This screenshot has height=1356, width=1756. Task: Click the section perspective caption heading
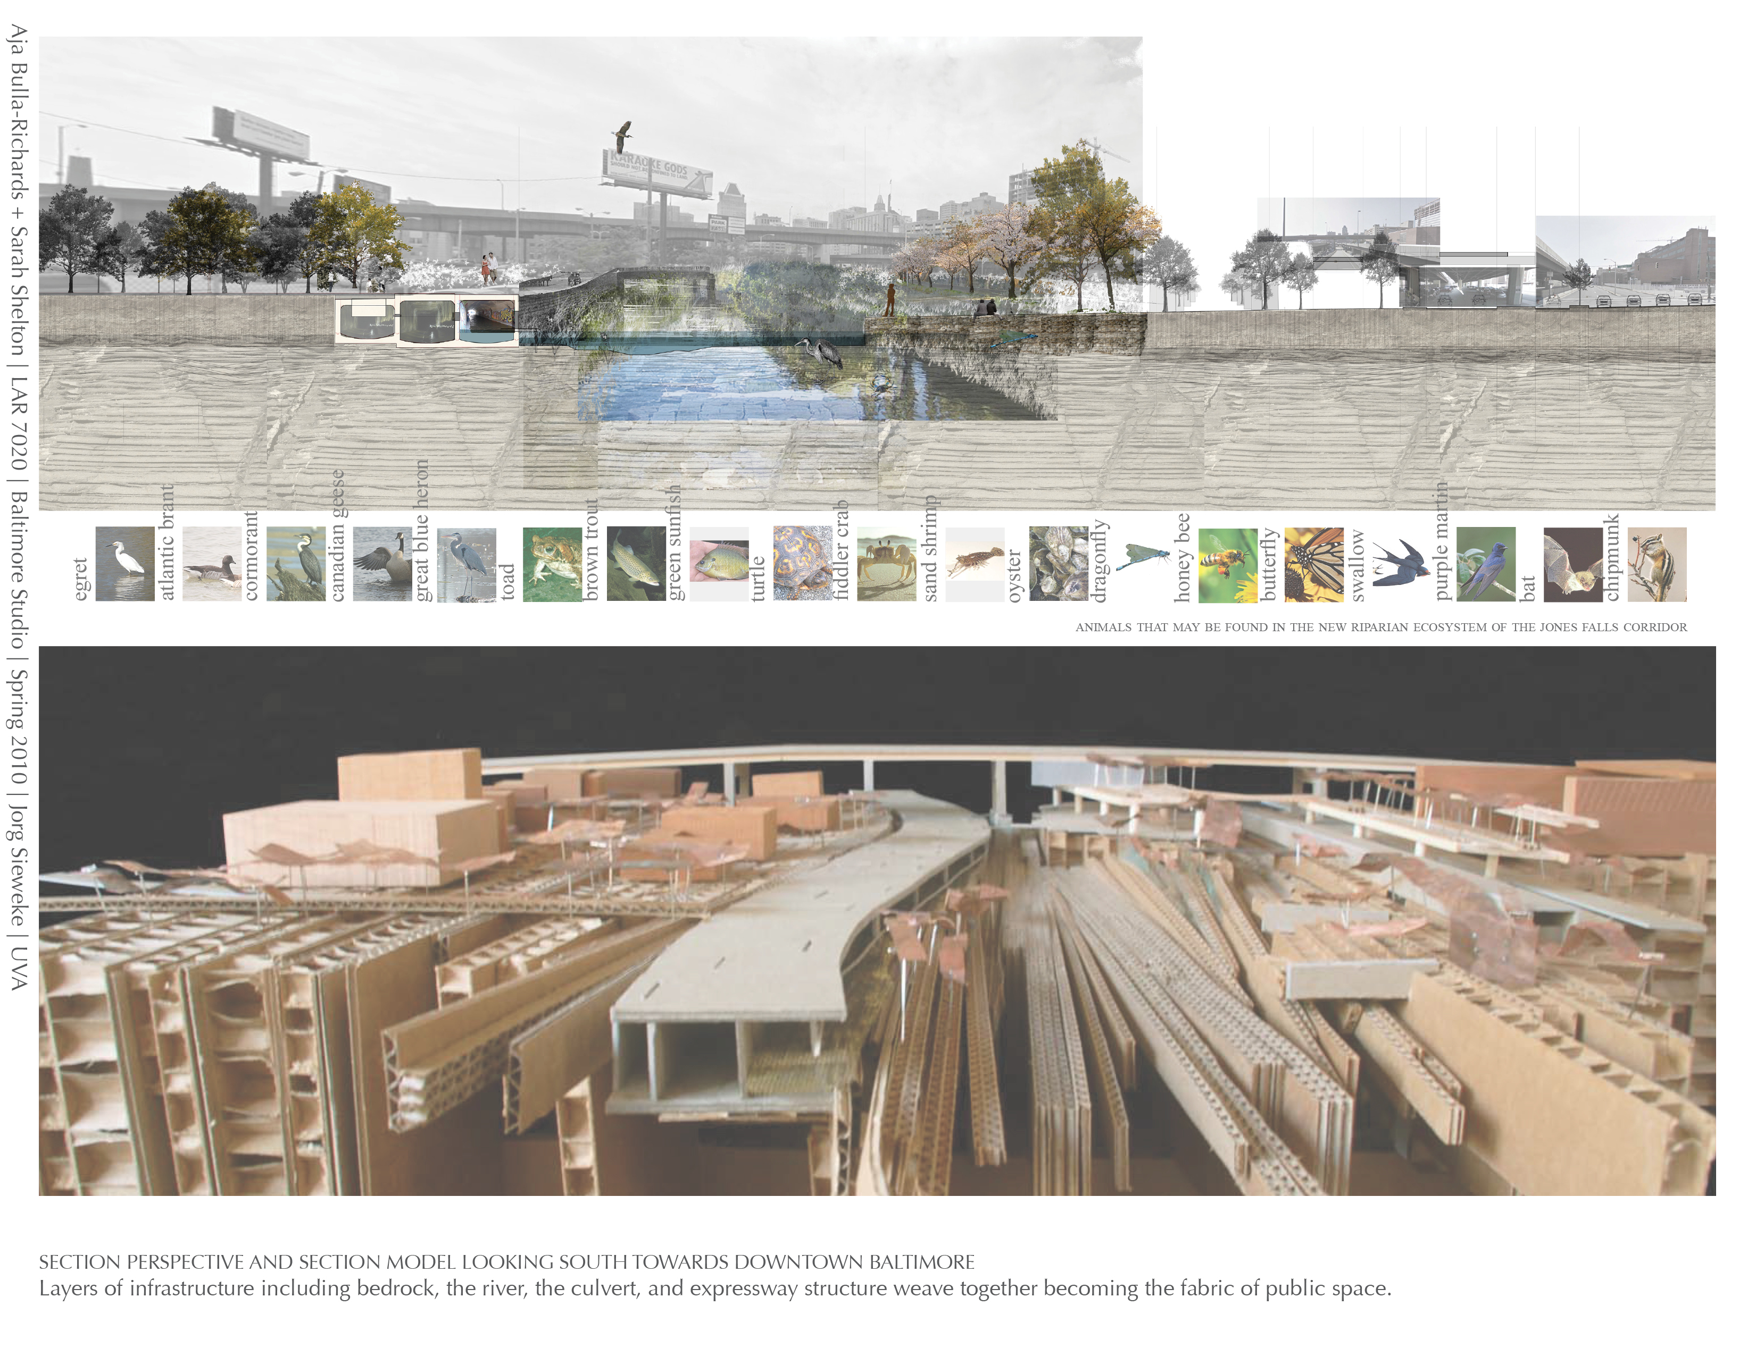click(506, 1262)
